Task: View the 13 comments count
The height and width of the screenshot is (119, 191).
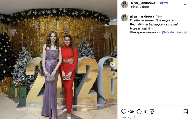Action: (145, 112)
